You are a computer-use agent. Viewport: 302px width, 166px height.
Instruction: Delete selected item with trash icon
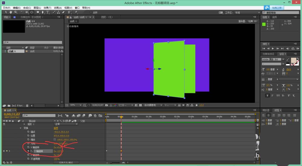click(x=27, y=106)
